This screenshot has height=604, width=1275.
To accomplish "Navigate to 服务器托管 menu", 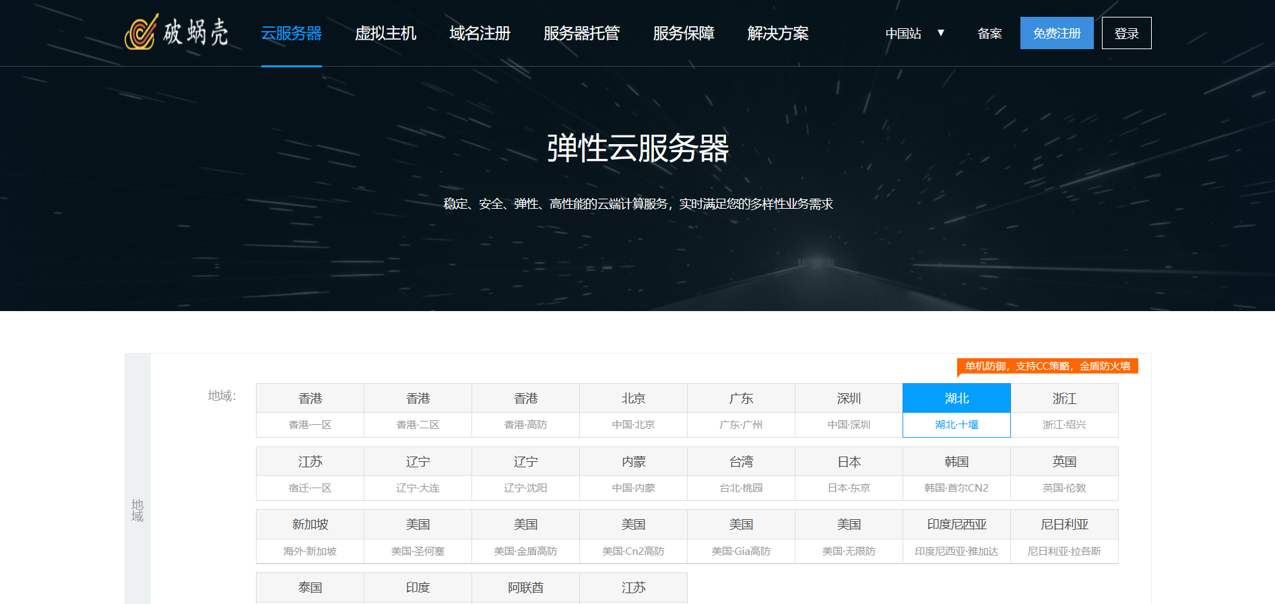I will [581, 33].
